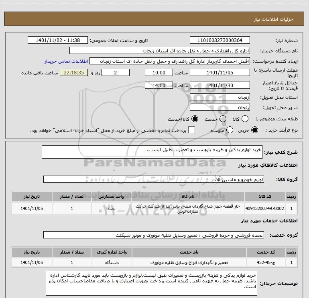Click the نام خدمت column header
This screenshot has width=309, height=298.
[189, 252]
